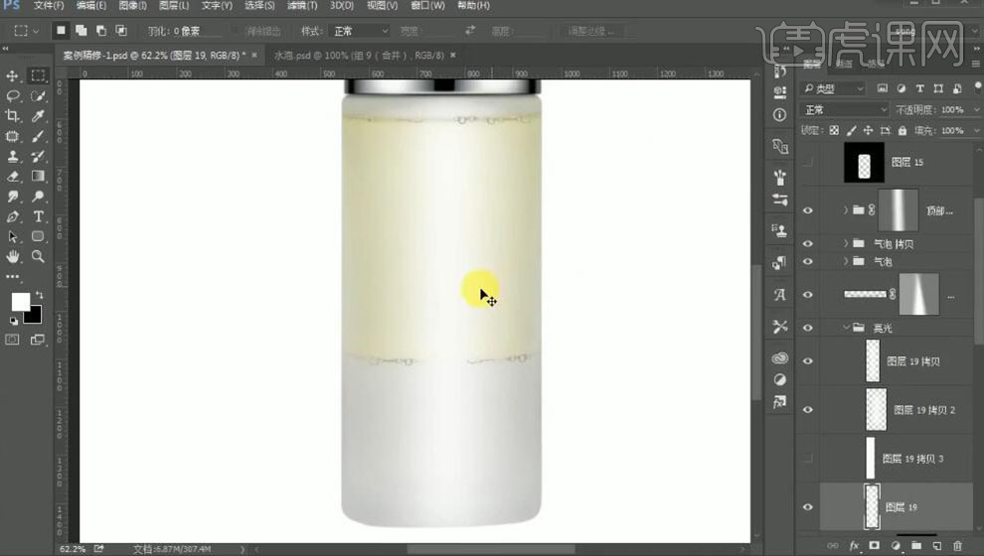
Task: Select the Dodge tool
Action: coord(39,197)
